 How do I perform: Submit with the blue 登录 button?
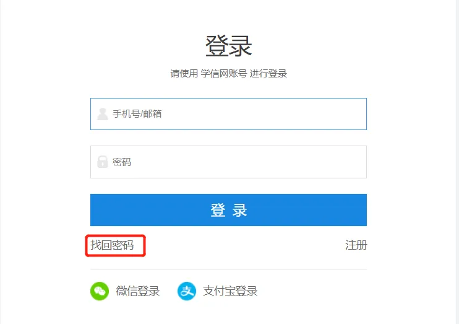point(228,210)
